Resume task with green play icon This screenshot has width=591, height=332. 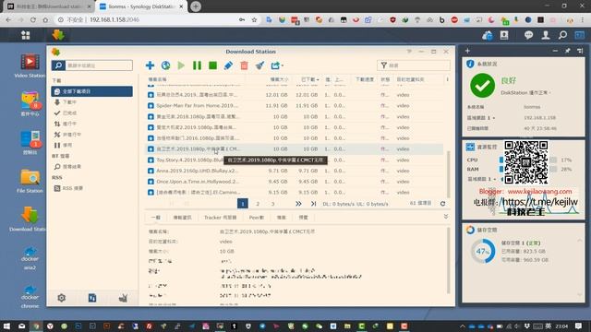point(181,65)
